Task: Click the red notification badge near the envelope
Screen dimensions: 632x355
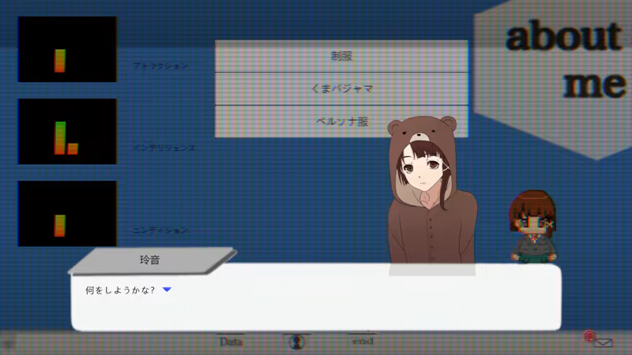Action: pos(589,336)
